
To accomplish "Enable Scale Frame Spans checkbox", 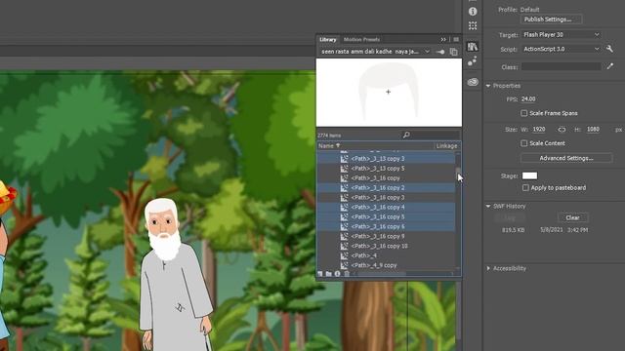I will 524,113.
